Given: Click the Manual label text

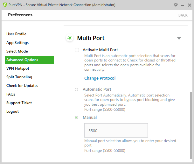Looking at the screenshot, I should 90,118.
